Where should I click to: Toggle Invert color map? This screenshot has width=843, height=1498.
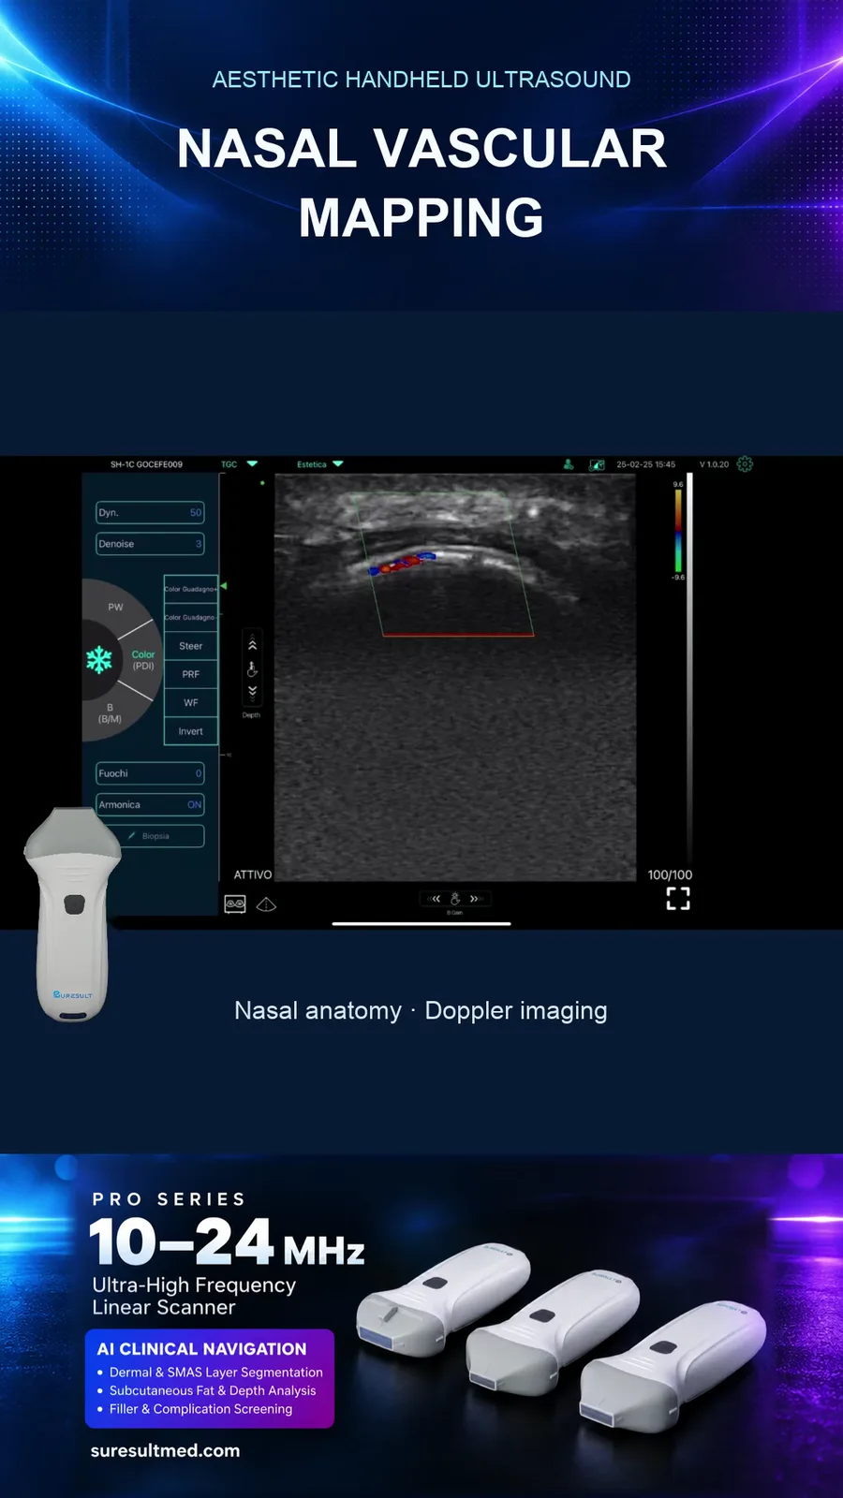191,731
